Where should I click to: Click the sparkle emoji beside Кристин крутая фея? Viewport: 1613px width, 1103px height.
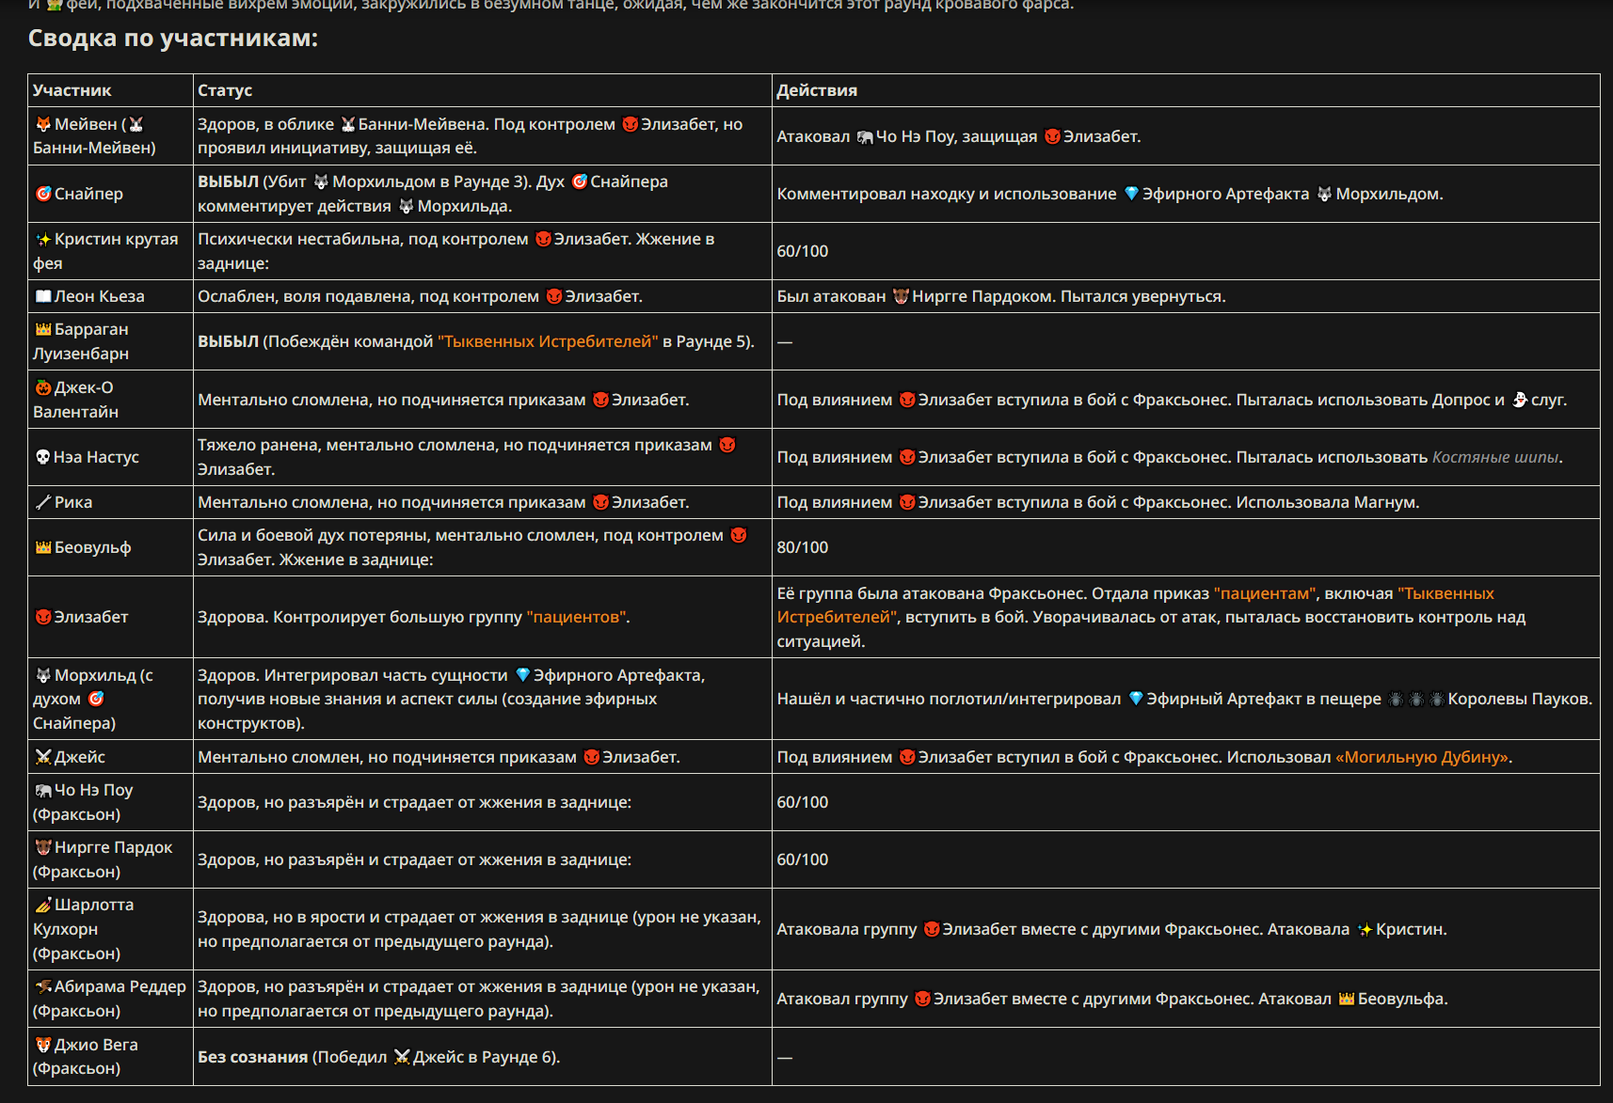(43, 239)
